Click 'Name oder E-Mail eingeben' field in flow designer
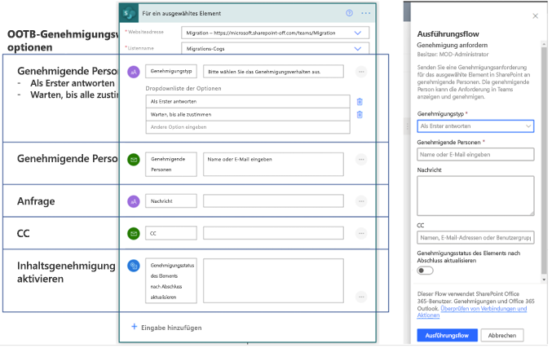Image resolution: width=552 pixels, height=348 pixels. coord(273,164)
